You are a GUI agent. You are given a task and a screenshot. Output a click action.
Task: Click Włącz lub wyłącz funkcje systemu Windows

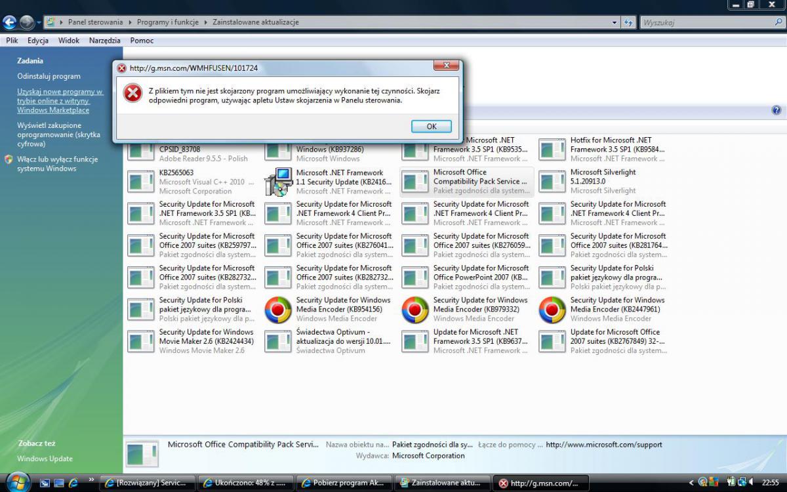tap(57, 164)
